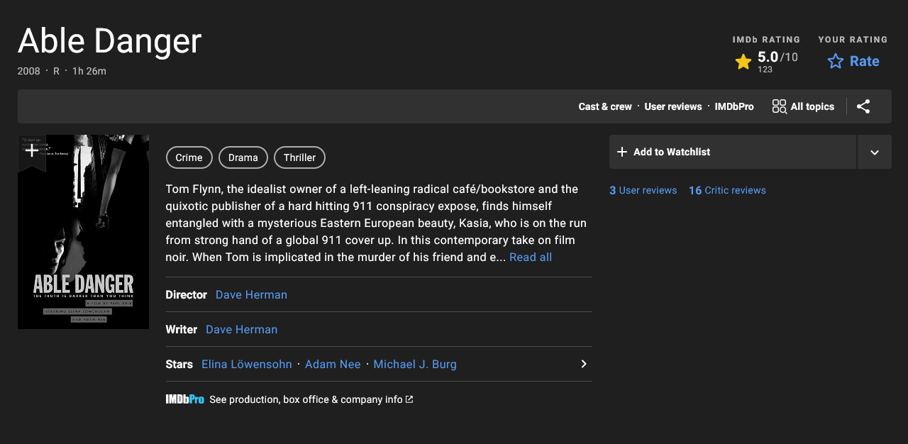908x444 pixels.
Task: Expand the watchlist dropdown arrow
Action: pyautogui.click(x=875, y=152)
